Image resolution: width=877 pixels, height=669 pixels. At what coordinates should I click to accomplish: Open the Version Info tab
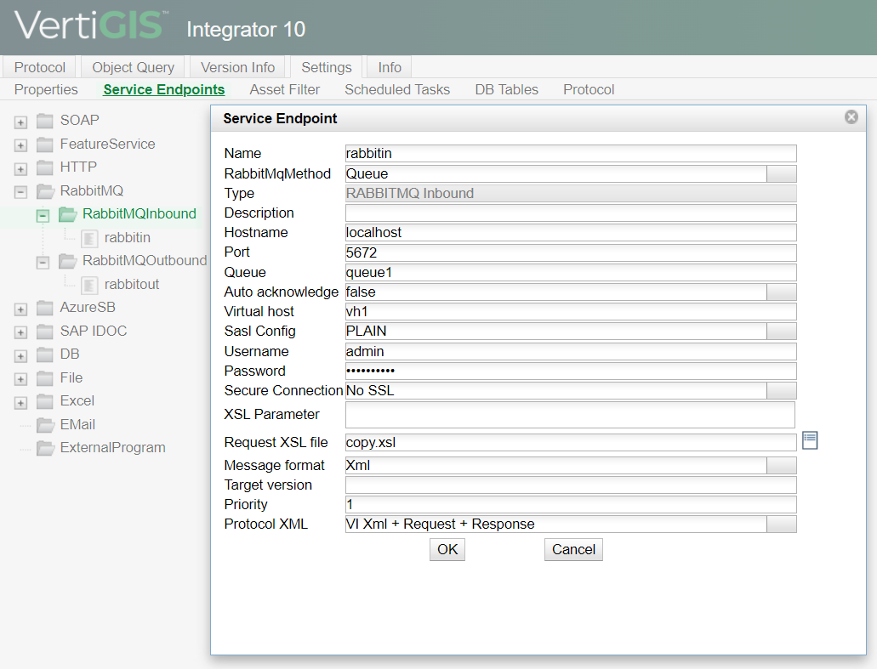pos(237,67)
